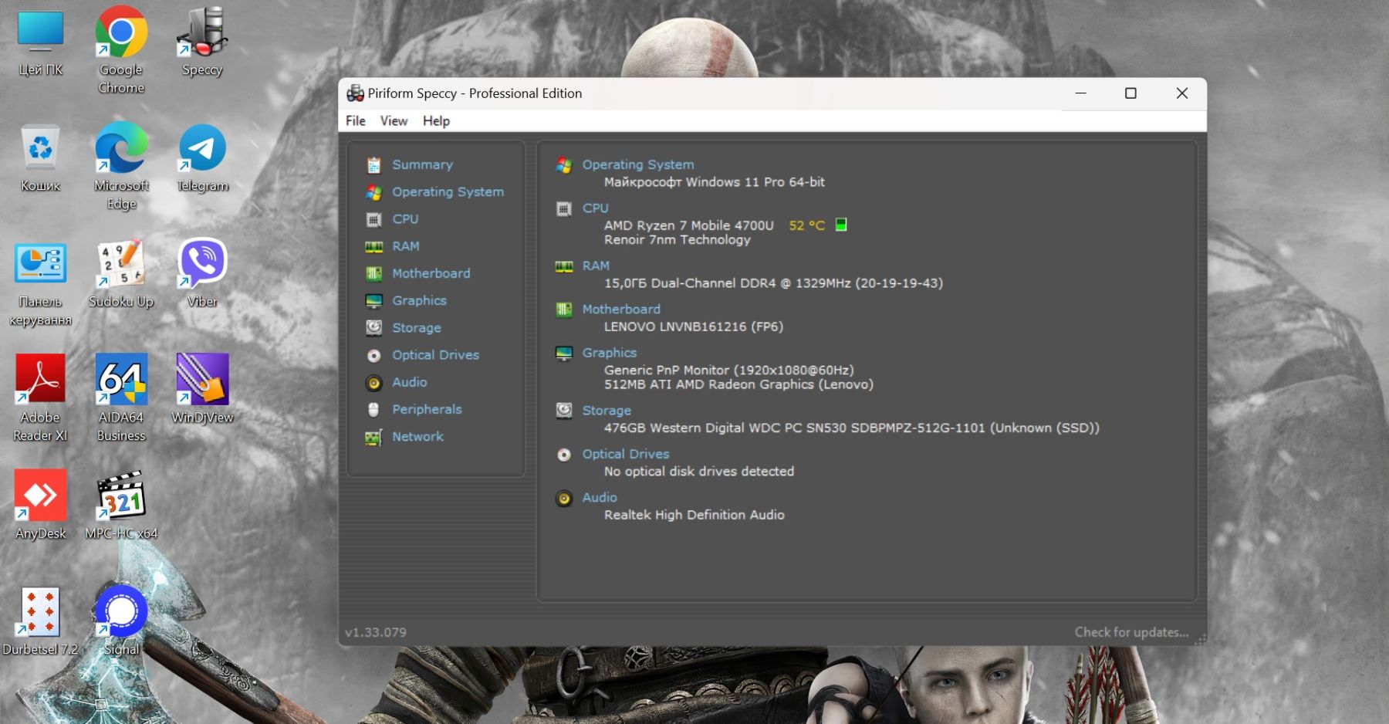Screen dimensions: 1389x724
Task: Open the View menu
Action: (394, 120)
